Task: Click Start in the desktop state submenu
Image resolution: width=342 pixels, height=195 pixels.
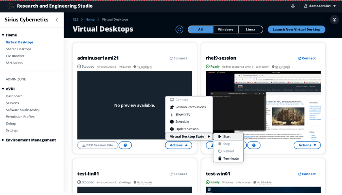Action: (x=227, y=137)
